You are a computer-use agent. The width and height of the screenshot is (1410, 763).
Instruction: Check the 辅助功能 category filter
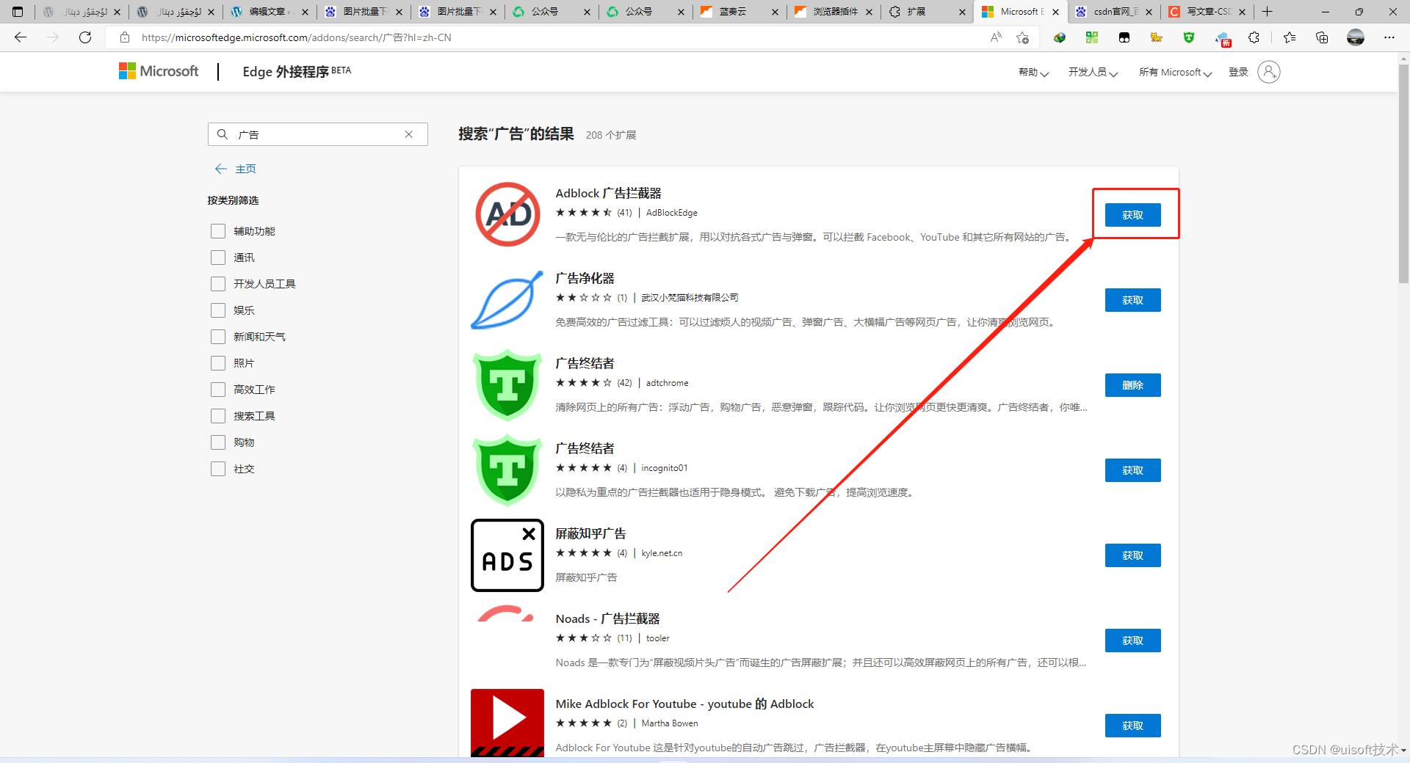click(x=218, y=231)
